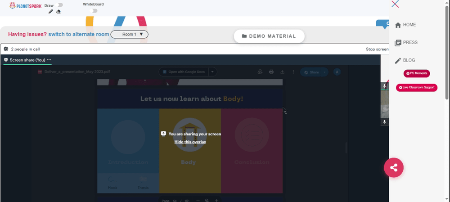Click the Body panel in slide

pos(190,151)
